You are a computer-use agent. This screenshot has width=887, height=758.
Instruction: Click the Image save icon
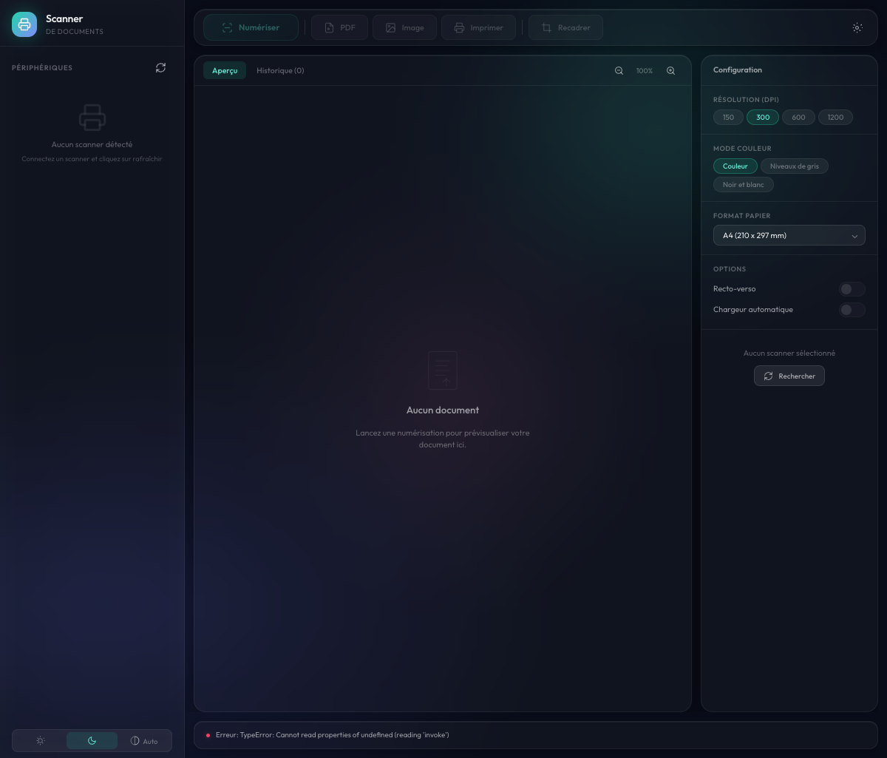390,27
